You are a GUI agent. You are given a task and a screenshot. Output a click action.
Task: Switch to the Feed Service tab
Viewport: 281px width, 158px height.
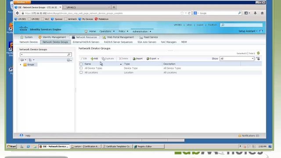click(148, 37)
